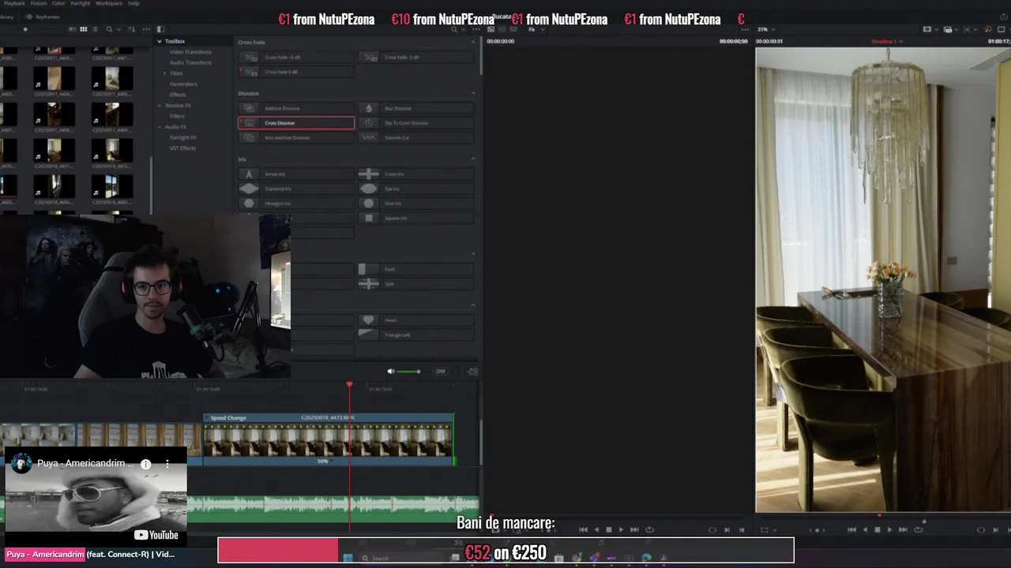Image resolution: width=1011 pixels, height=568 pixels.
Task: Collapse the Cross Fade section
Action: (473, 42)
